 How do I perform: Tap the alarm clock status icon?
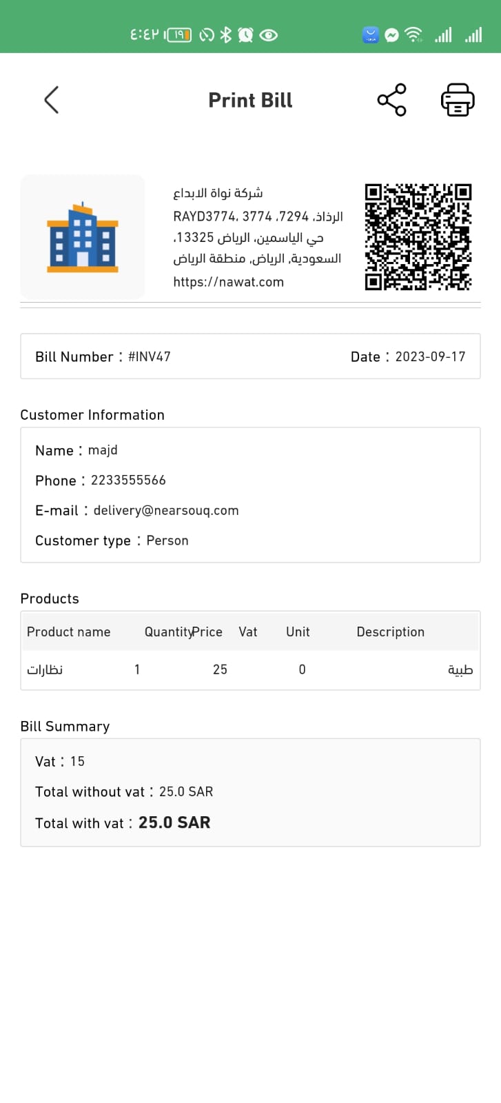(245, 34)
